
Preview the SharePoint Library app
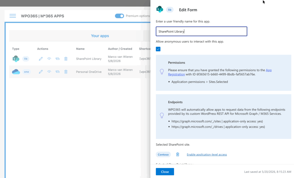pos(49,59)
